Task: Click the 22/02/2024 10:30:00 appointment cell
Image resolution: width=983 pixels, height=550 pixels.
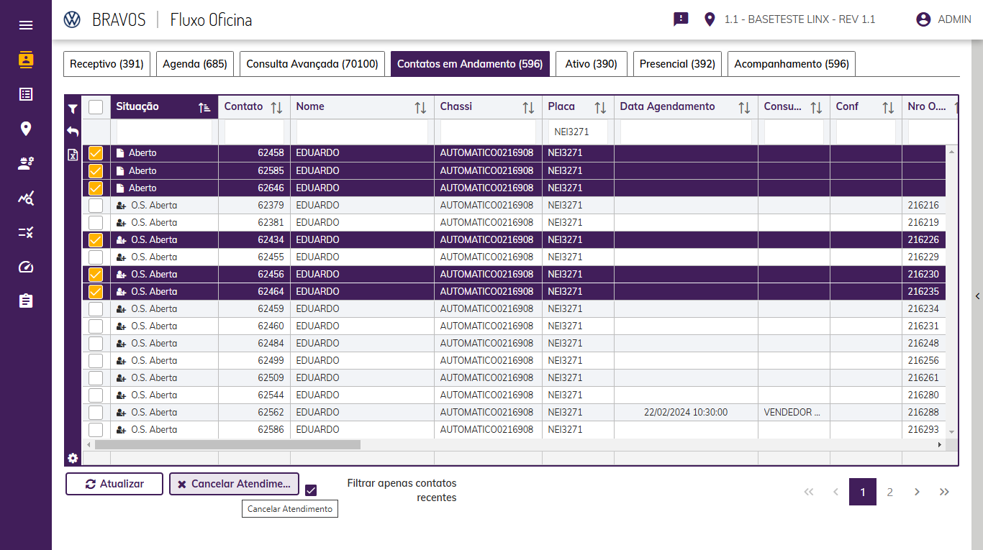Action: point(686,413)
